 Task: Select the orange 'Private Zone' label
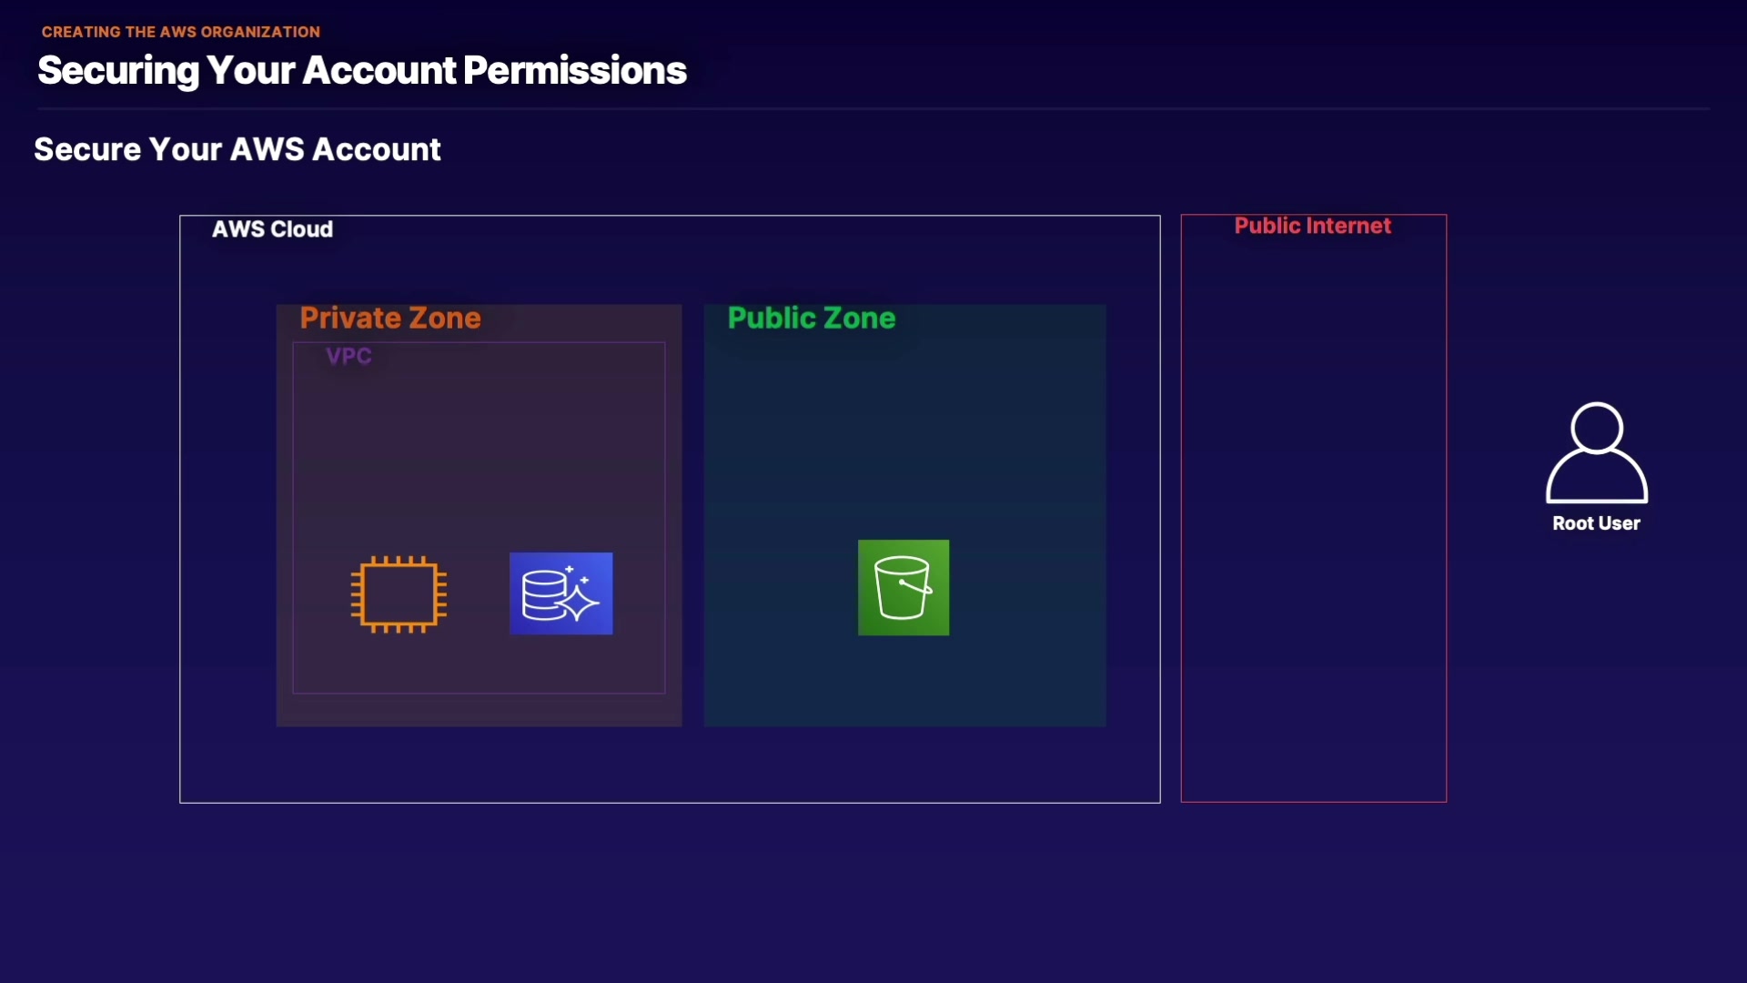click(390, 318)
